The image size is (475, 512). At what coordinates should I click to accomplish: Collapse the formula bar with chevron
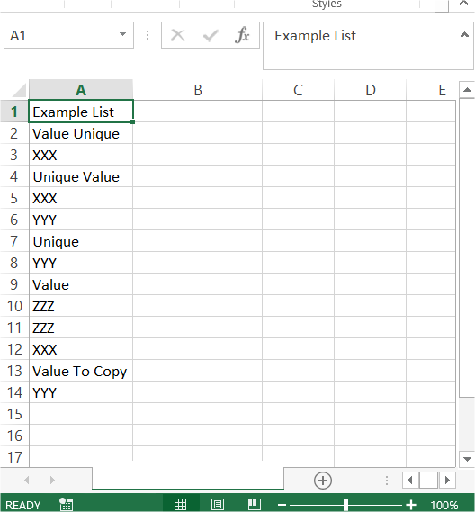click(x=464, y=34)
